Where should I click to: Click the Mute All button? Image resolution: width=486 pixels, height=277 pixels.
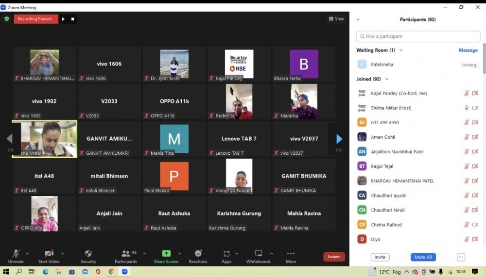pyautogui.click(x=423, y=257)
